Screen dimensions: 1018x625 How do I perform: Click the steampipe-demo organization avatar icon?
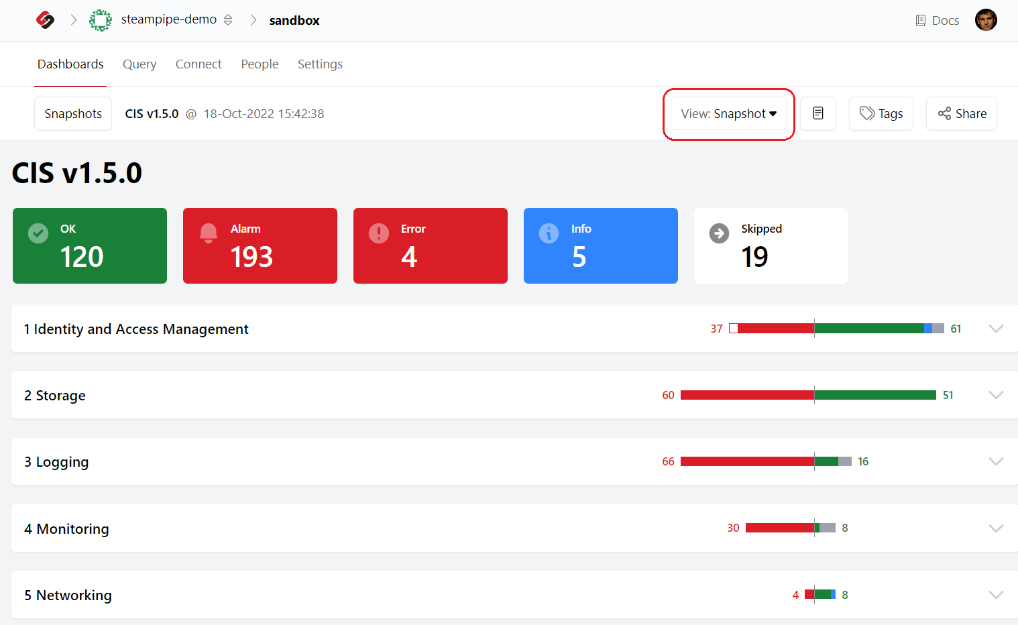click(x=101, y=20)
